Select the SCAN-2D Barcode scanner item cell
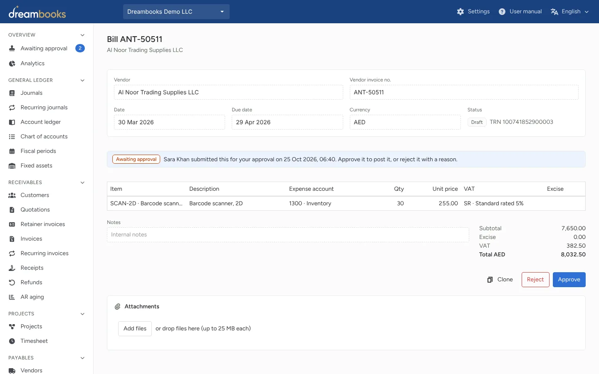 (x=146, y=203)
